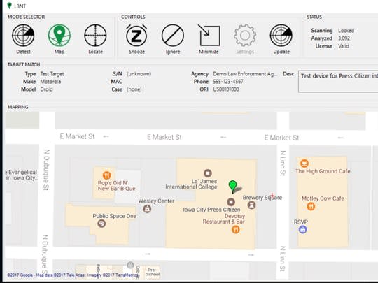378x283 pixels.
Task: Click the Ignore control
Action: pos(173,36)
